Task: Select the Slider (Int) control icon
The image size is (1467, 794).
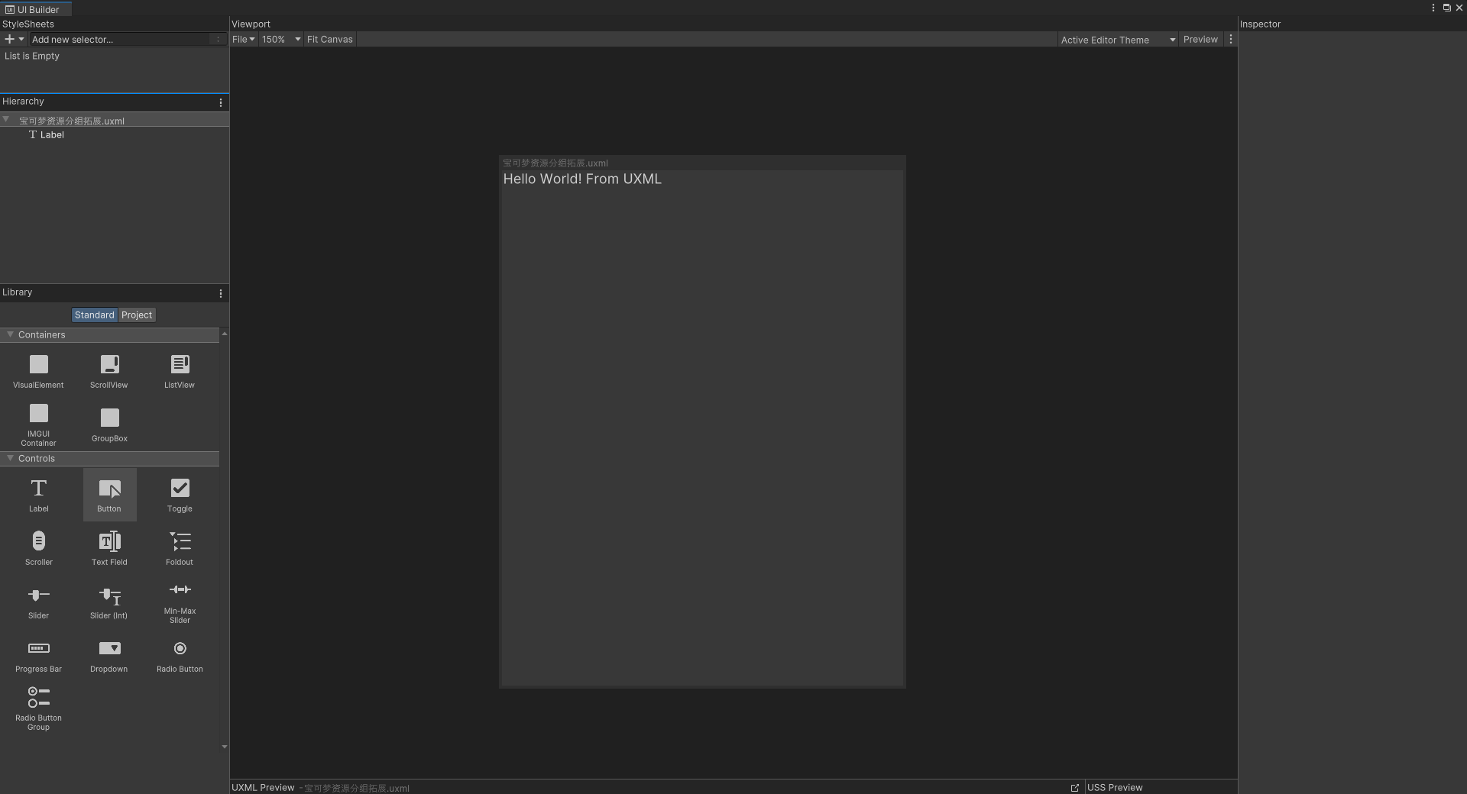Action: pos(109,595)
